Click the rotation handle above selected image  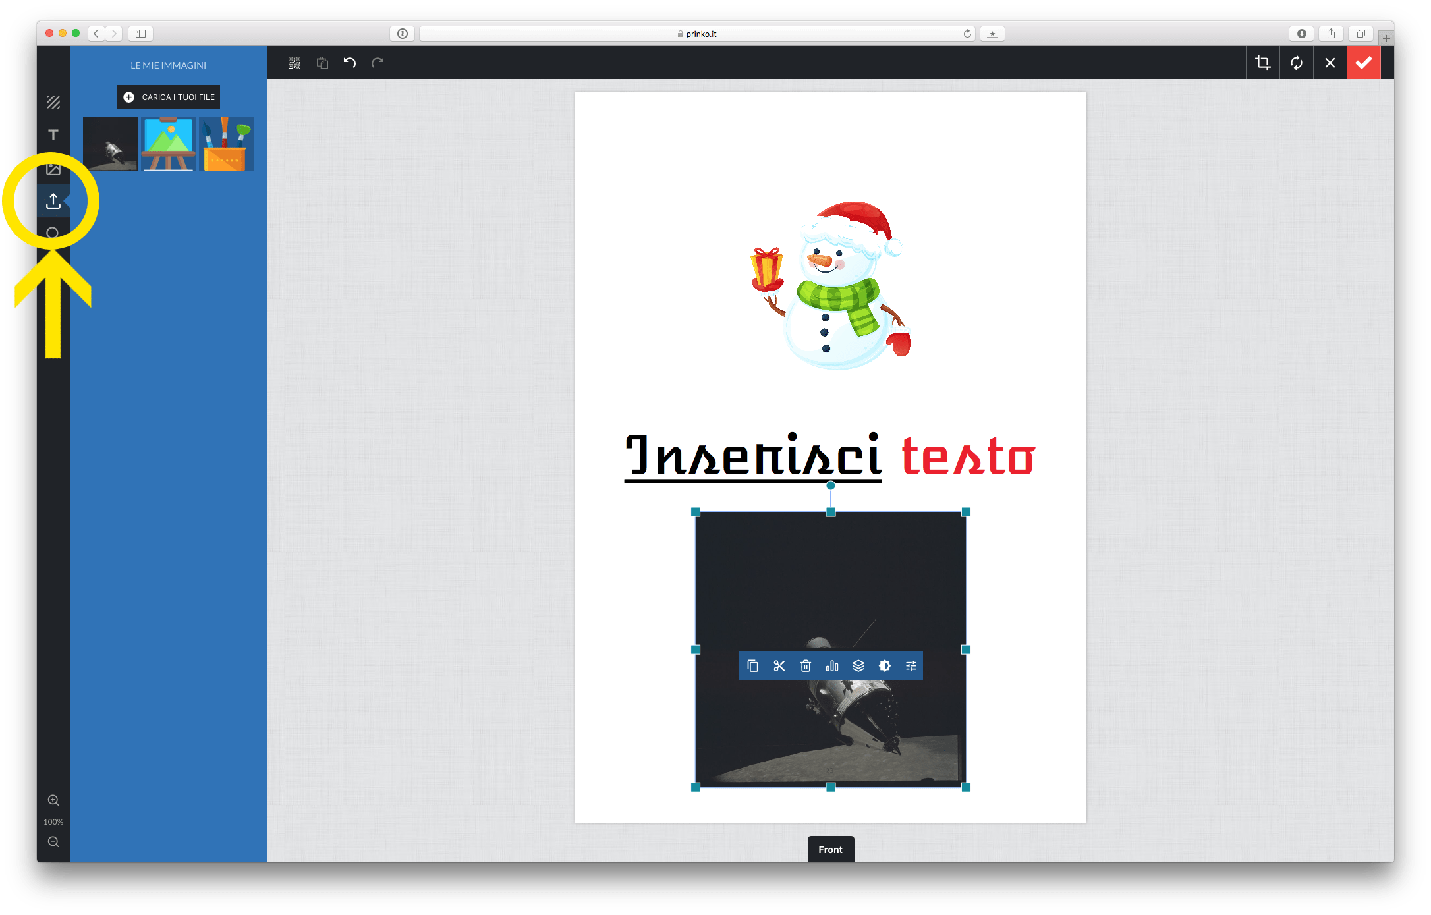pyautogui.click(x=831, y=485)
